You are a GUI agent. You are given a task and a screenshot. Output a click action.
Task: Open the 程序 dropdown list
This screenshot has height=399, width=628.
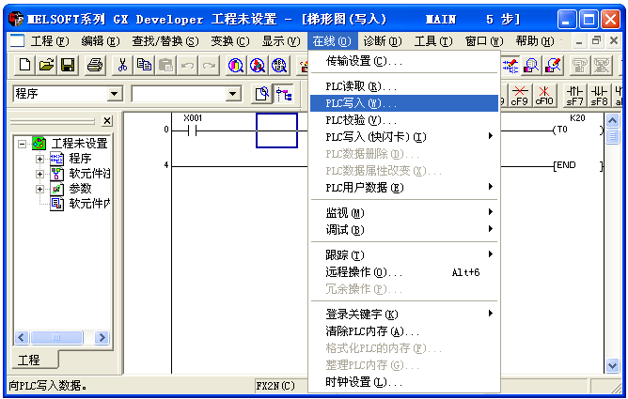[x=115, y=94]
